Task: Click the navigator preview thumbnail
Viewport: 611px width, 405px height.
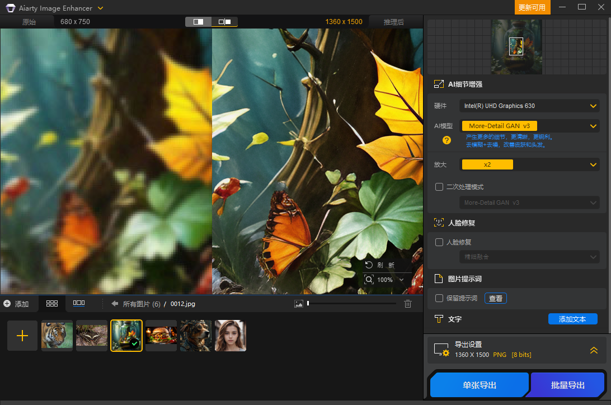Action: 516,47
